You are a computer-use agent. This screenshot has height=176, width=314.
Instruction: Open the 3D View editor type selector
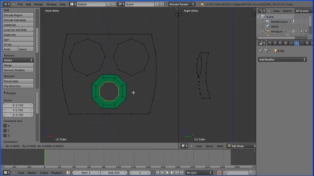pos(184,146)
